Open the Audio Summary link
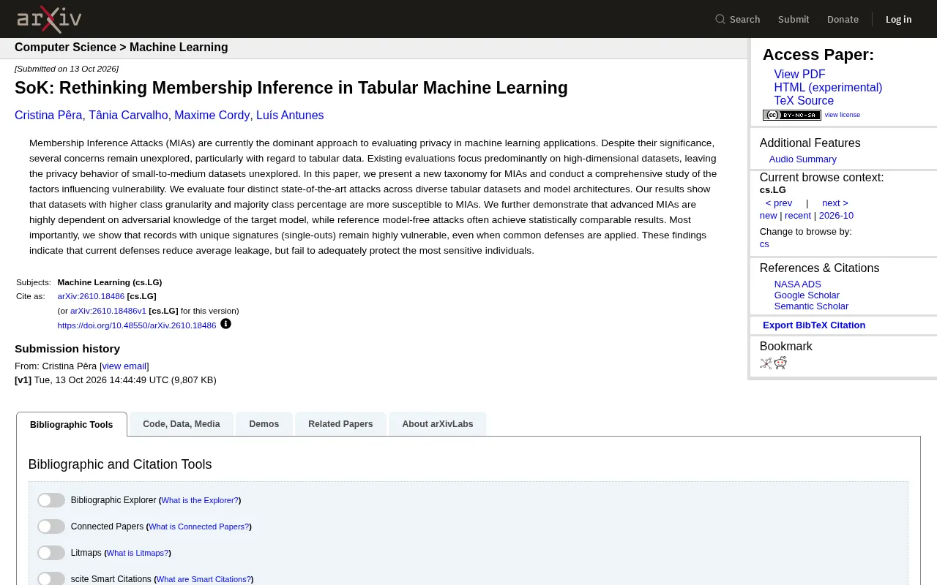 [x=802, y=159]
